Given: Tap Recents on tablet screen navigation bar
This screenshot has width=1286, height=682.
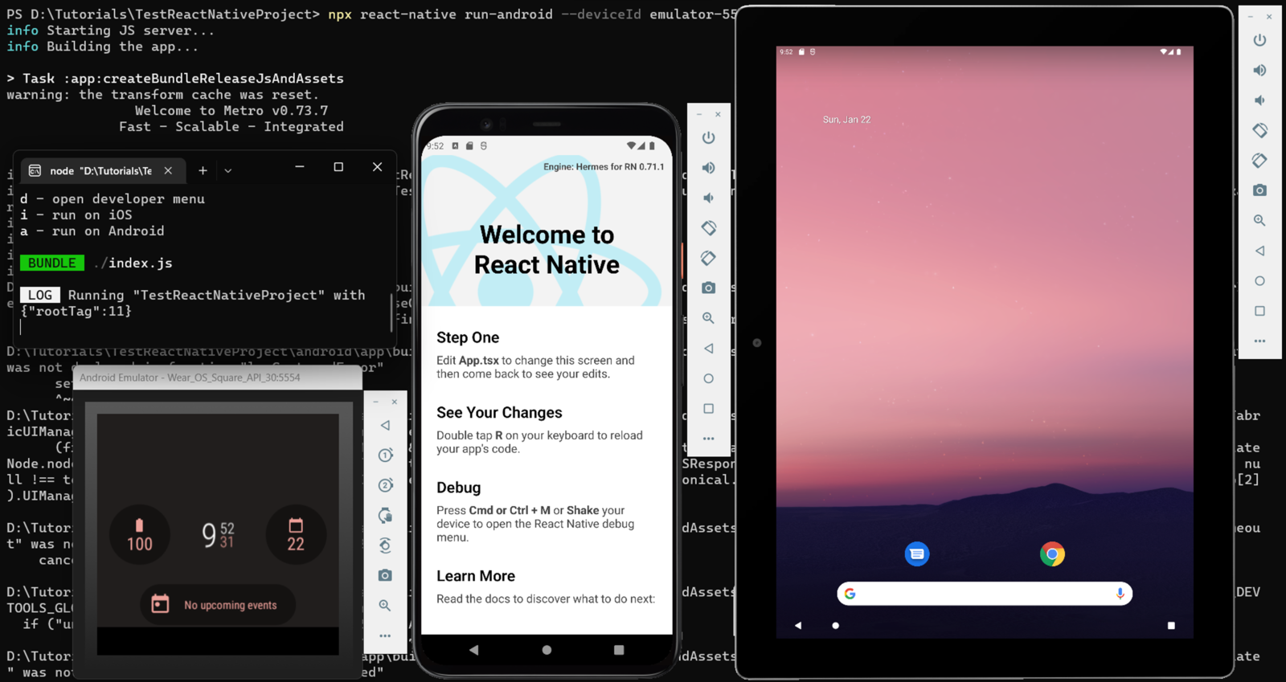Looking at the screenshot, I should pos(1171,625).
